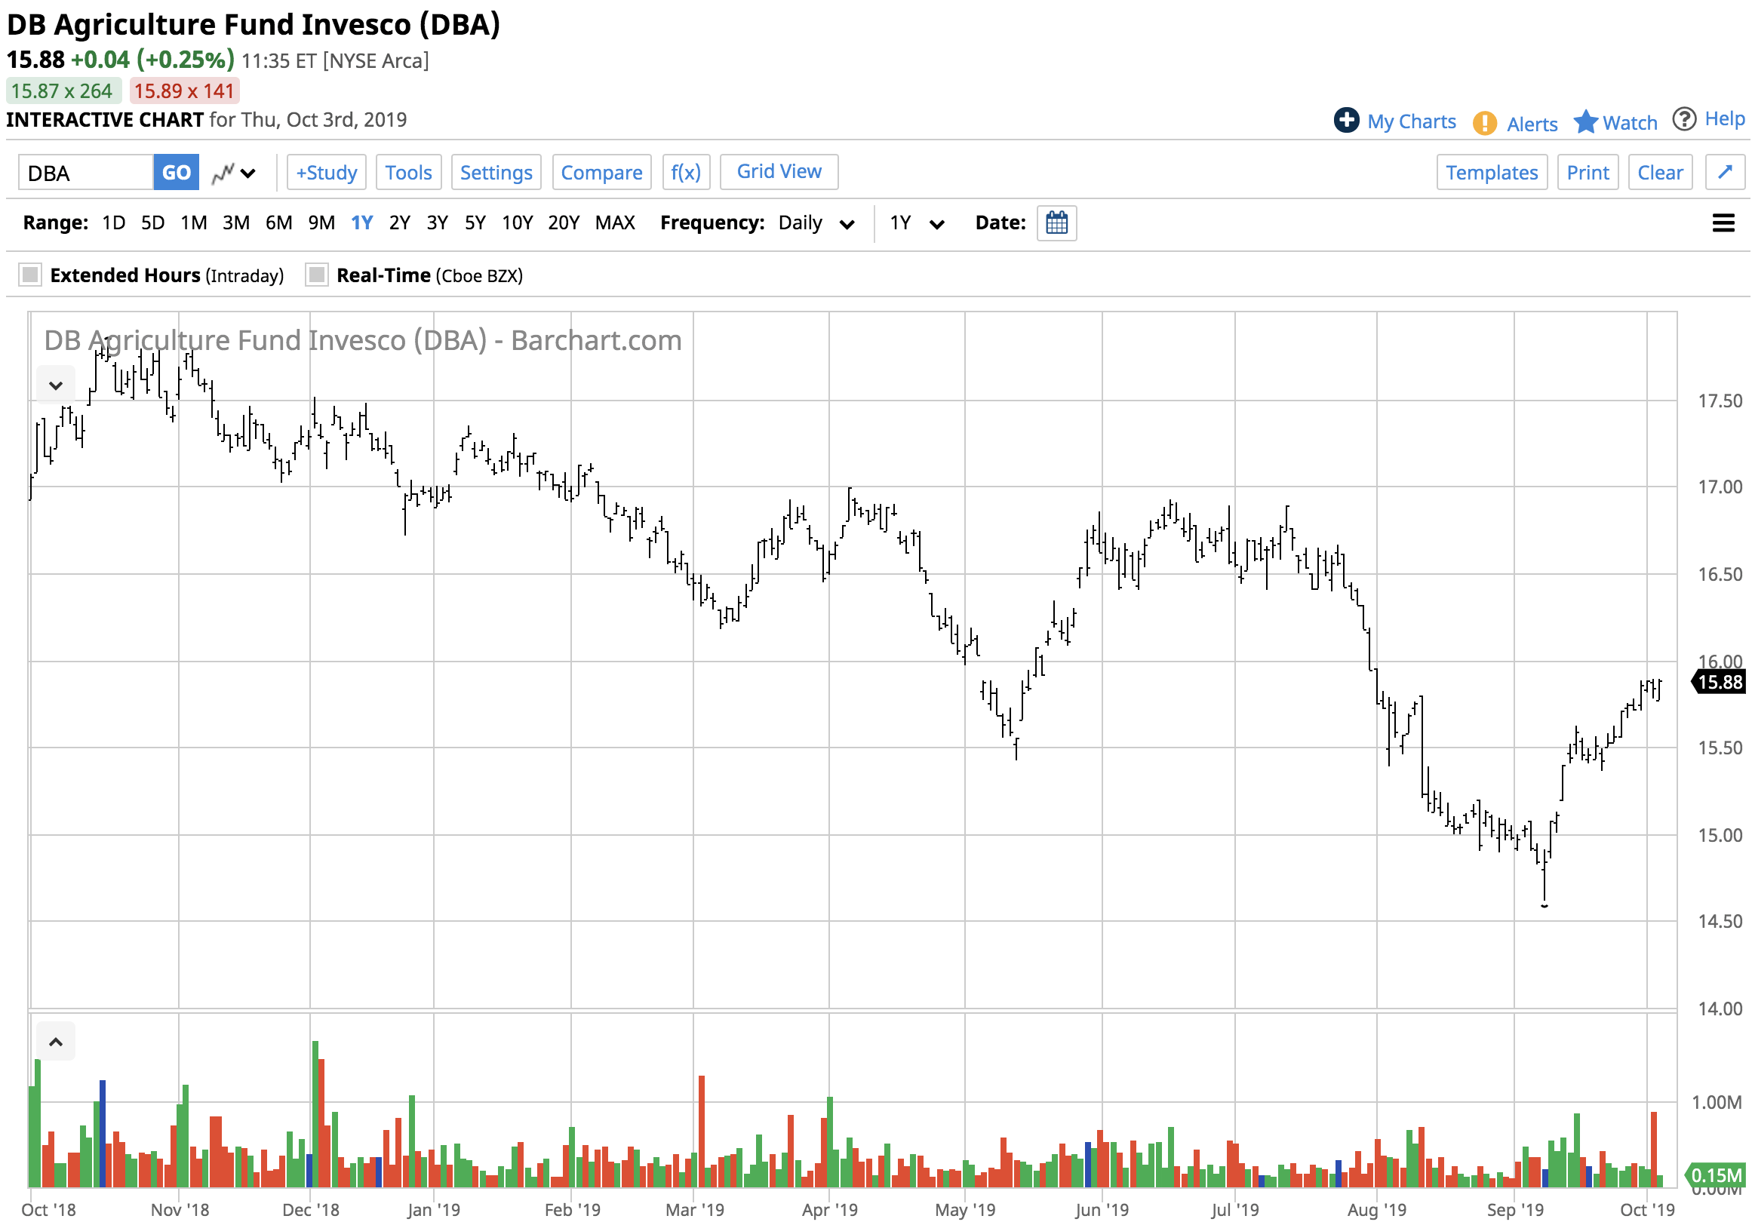Screen dimensions: 1752x1222
Task: Open the chart type line icon
Action: coord(223,173)
